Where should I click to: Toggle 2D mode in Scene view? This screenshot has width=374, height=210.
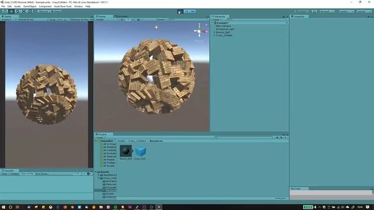122,19
